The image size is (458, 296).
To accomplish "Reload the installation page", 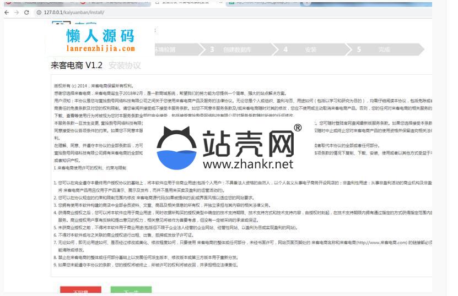I will [x=28, y=12].
